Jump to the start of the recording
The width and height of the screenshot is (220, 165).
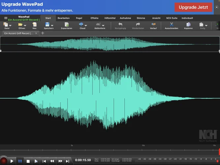44,161
